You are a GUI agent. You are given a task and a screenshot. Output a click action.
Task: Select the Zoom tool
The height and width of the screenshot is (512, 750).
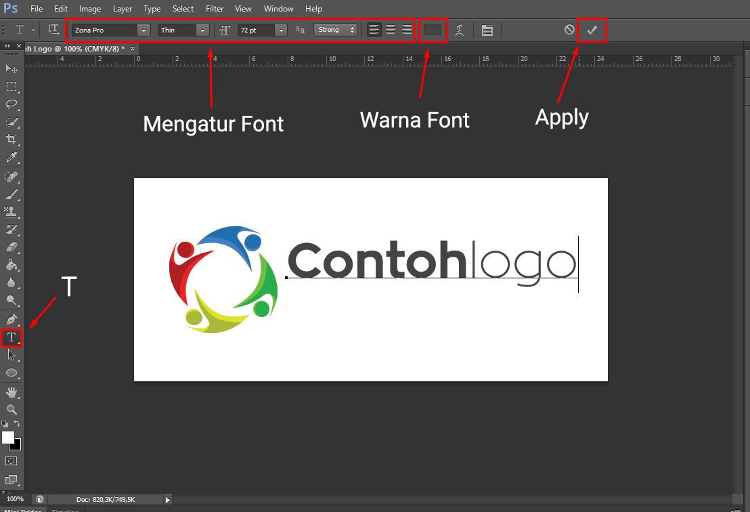coord(10,409)
